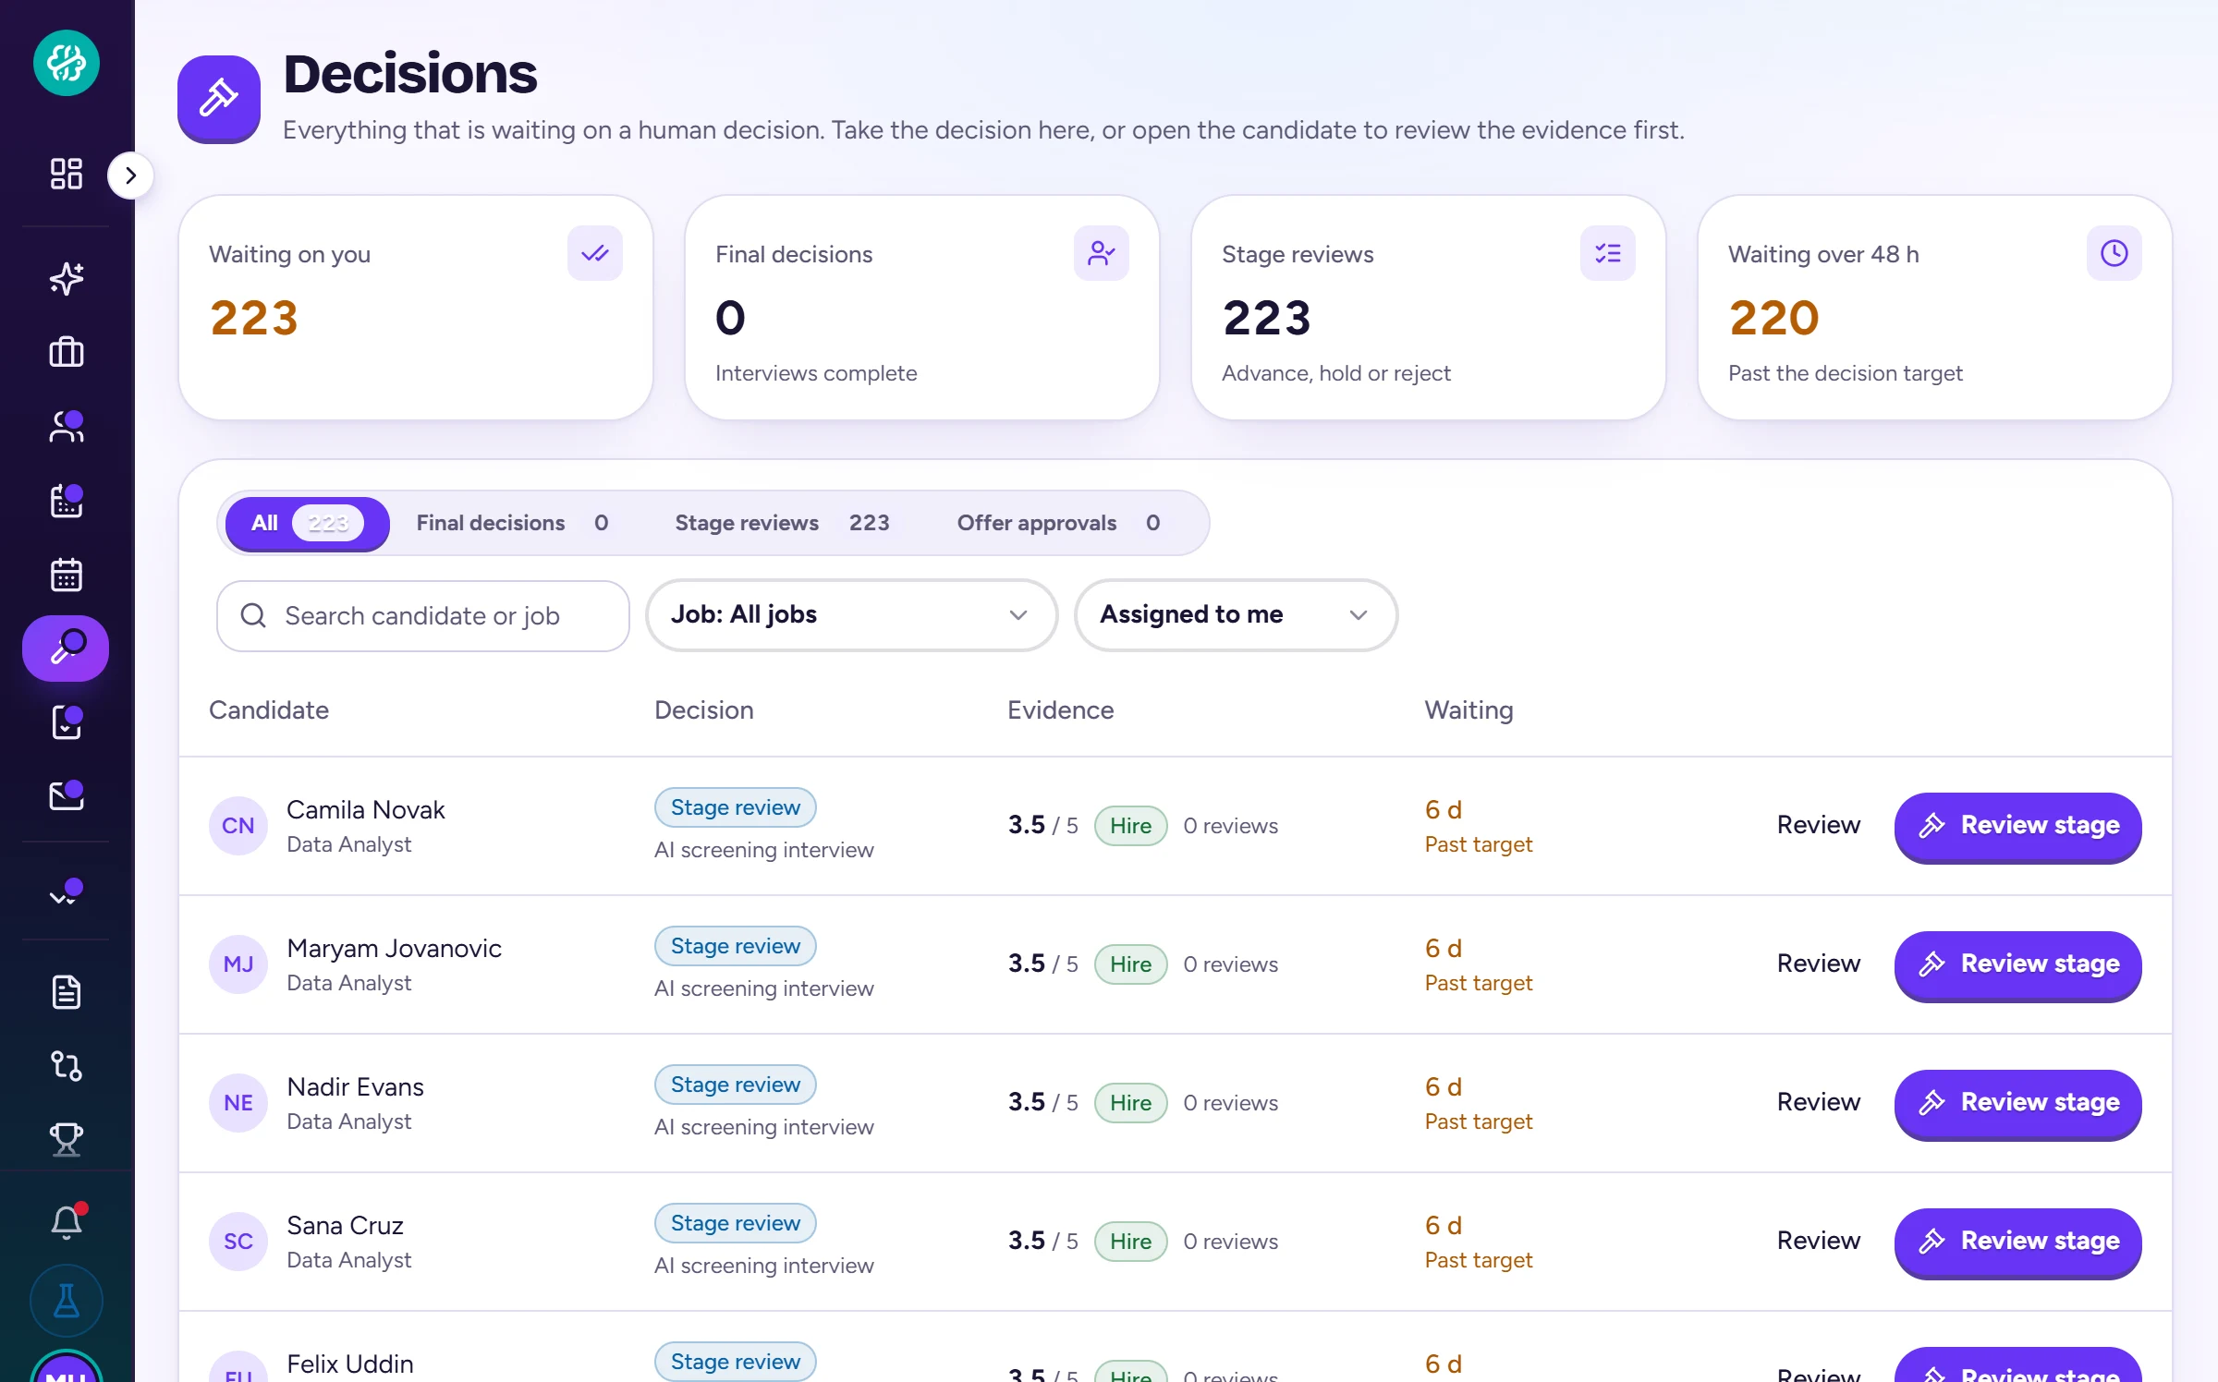The height and width of the screenshot is (1382, 2218).
Task: Open the Job: All jobs dropdown
Action: click(851, 615)
